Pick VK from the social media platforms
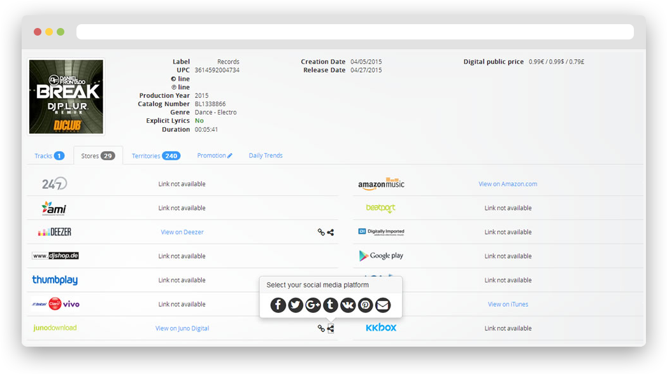Viewport: 667px width, 374px height. [x=347, y=305]
